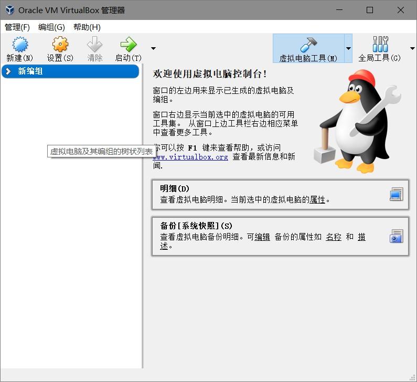Open 设置(S) gear settings icon
The image size is (417, 382).
60,44
